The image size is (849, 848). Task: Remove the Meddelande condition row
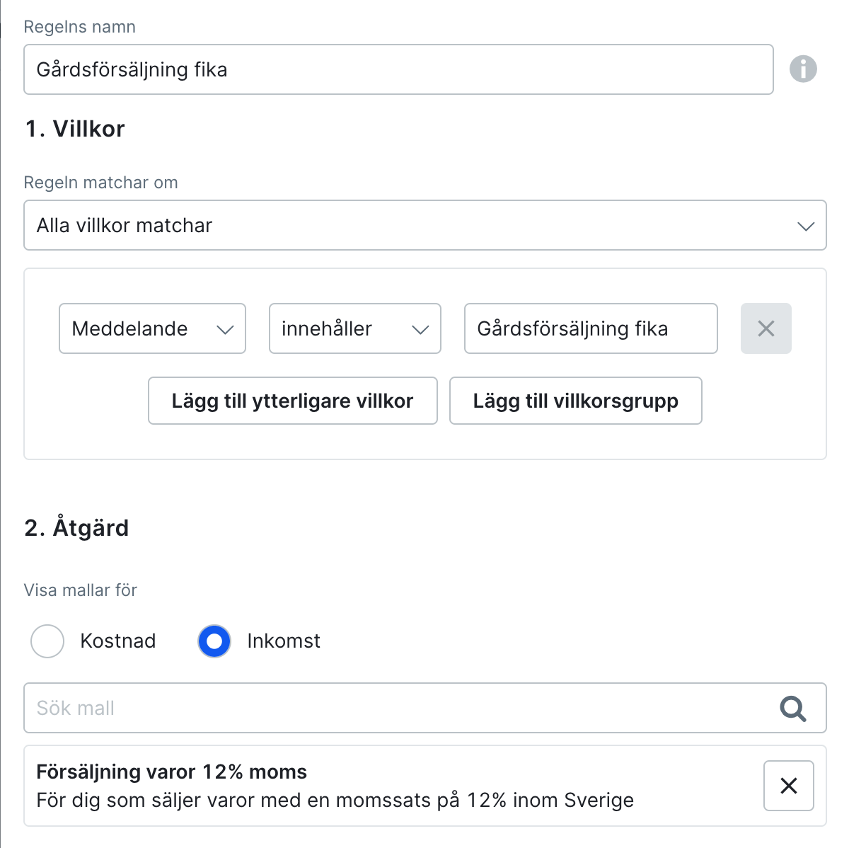766,328
